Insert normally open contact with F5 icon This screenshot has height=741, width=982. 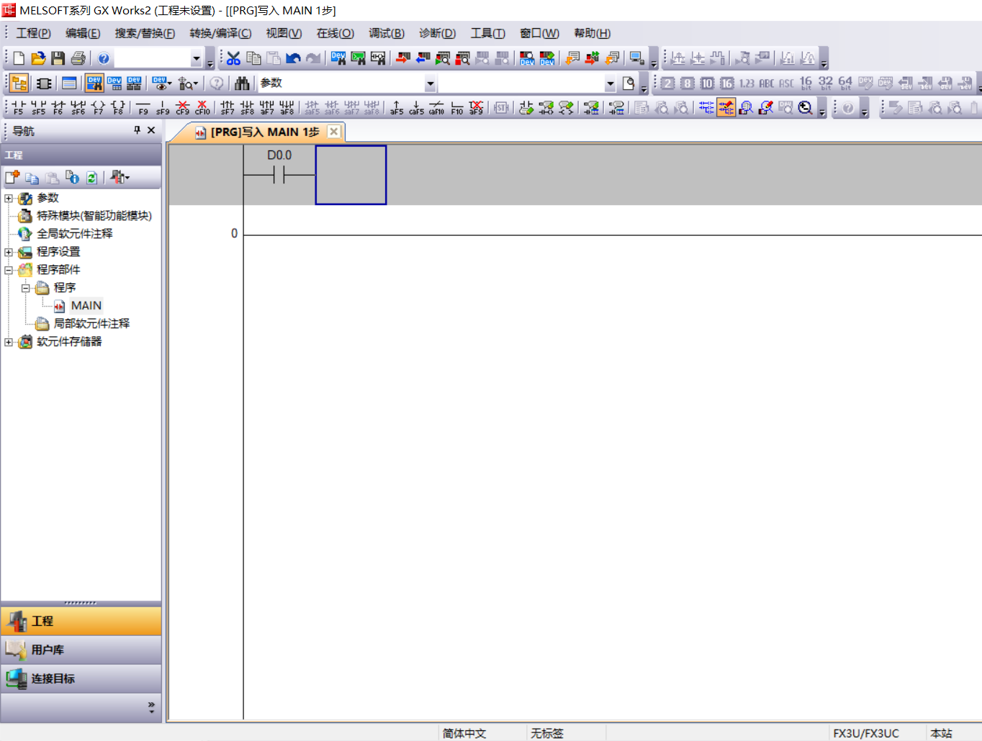pyautogui.click(x=18, y=107)
